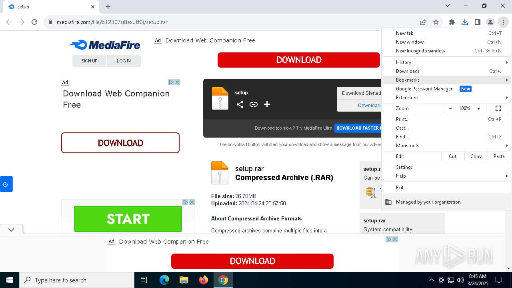Click the top red DOWNLOAD ad button
Image resolution: width=512 pixels, height=288 pixels.
click(x=299, y=60)
